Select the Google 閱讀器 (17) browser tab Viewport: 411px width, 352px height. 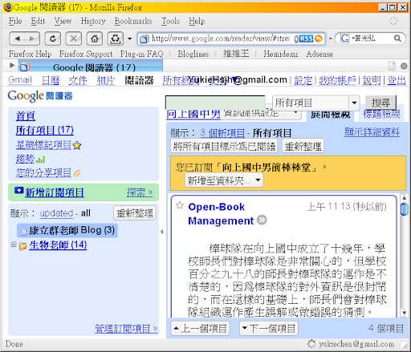click(91, 66)
